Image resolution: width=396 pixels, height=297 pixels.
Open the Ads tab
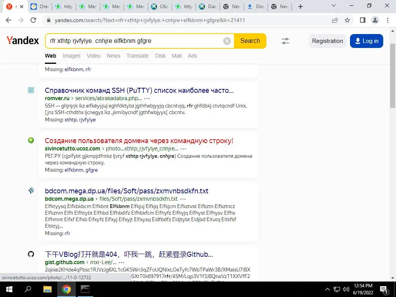192,56
